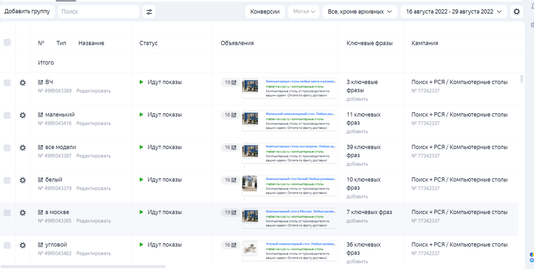Click ads count badge 16 for угловой

click(x=231, y=245)
